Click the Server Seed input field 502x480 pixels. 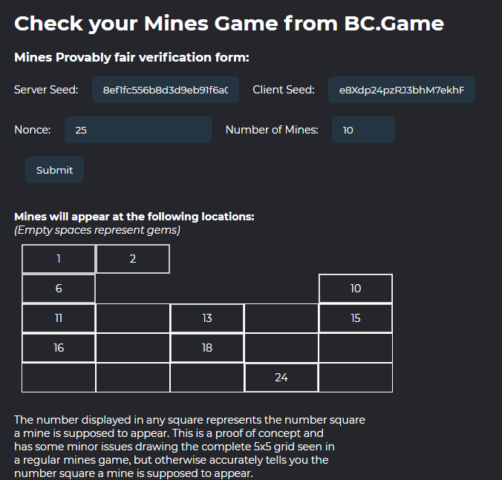coord(165,90)
